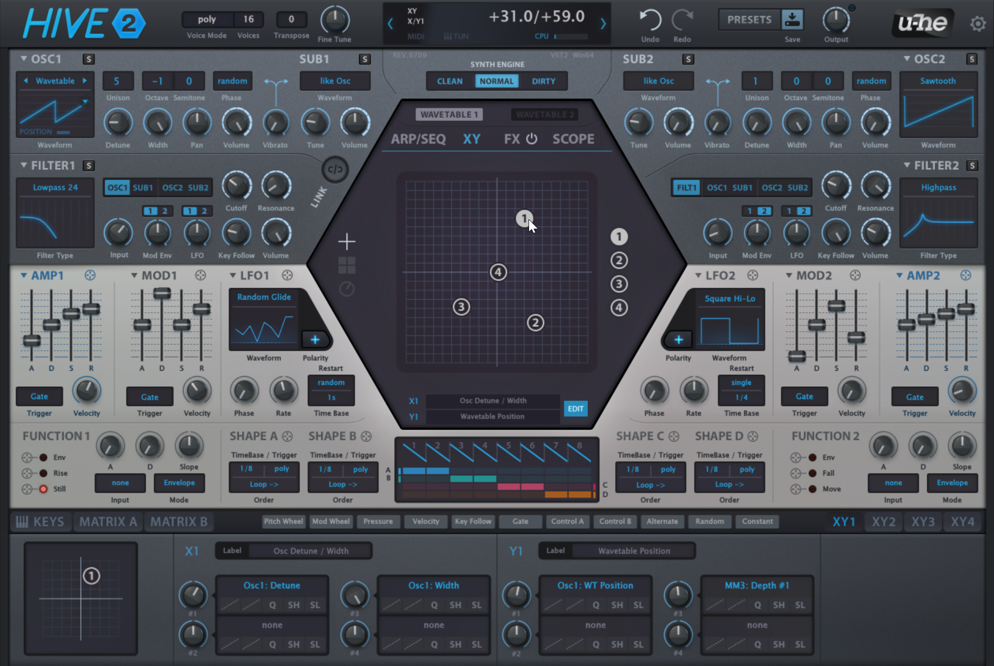Click the XY pad thumbnail in lower panel
The image size is (994, 666).
[x=81, y=599]
